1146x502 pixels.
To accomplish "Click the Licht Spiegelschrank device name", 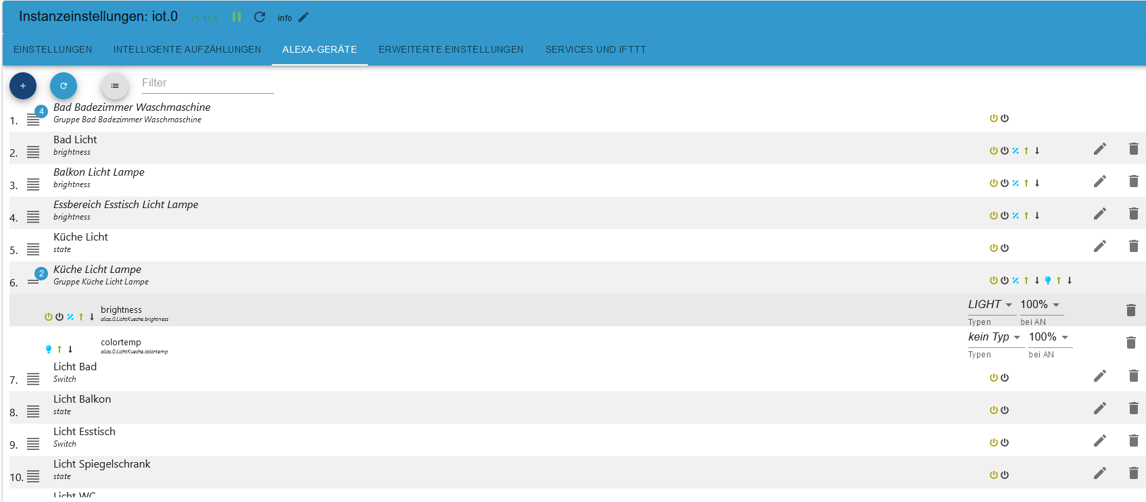I will pos(102,464).
